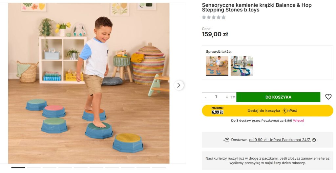The image size is (336, 173).
Task: Open the InPost Paczkomat 24/7 delivery link
Action: pyautogui.click(x=280, y=140)
